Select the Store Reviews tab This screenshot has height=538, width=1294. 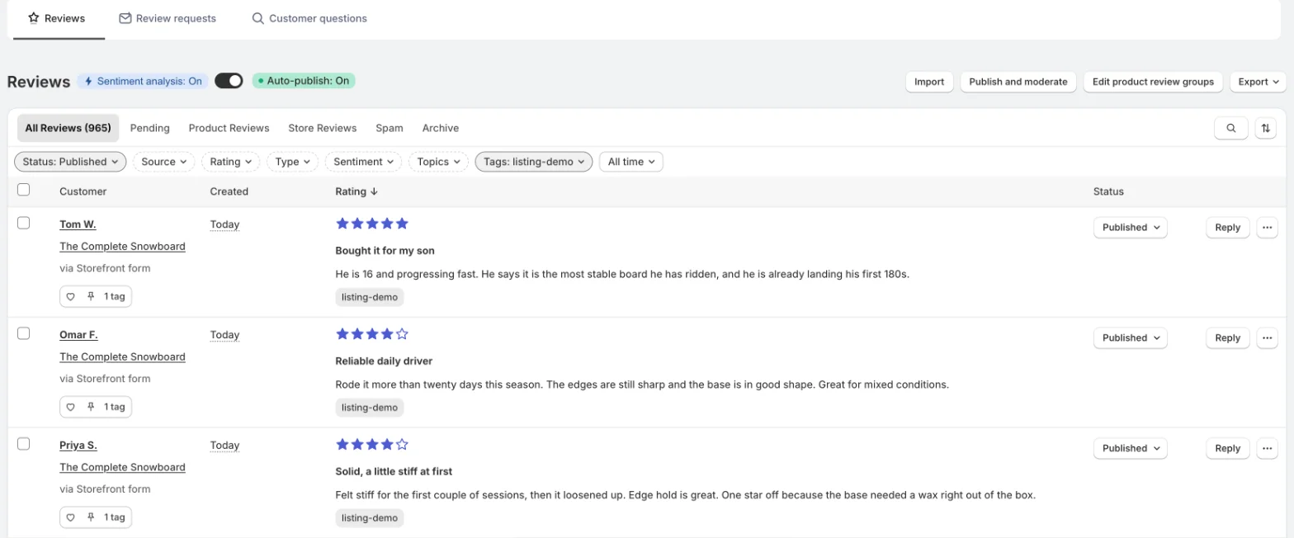(x=323, y=128)
